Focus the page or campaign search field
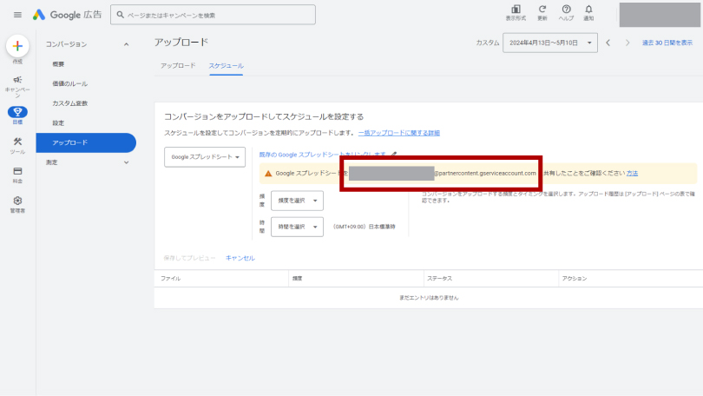703x396 pixels. click(213, 15)
